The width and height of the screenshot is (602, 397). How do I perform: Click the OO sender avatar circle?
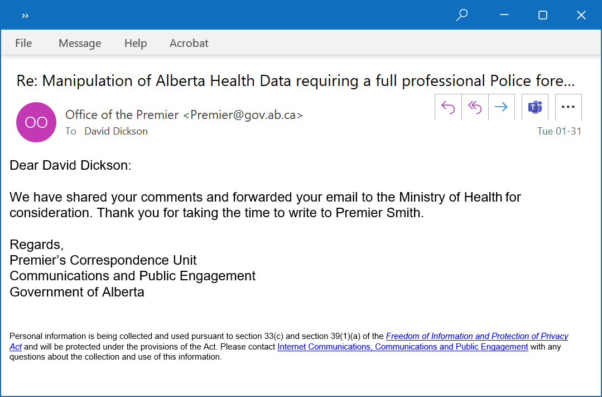pos(36,122)
